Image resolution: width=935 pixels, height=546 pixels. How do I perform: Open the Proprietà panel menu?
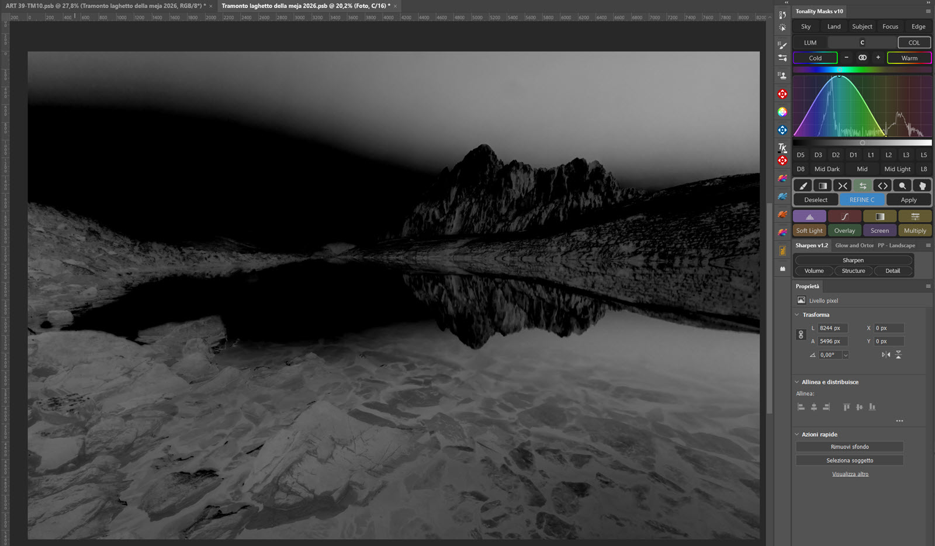(x=928, y=286)
